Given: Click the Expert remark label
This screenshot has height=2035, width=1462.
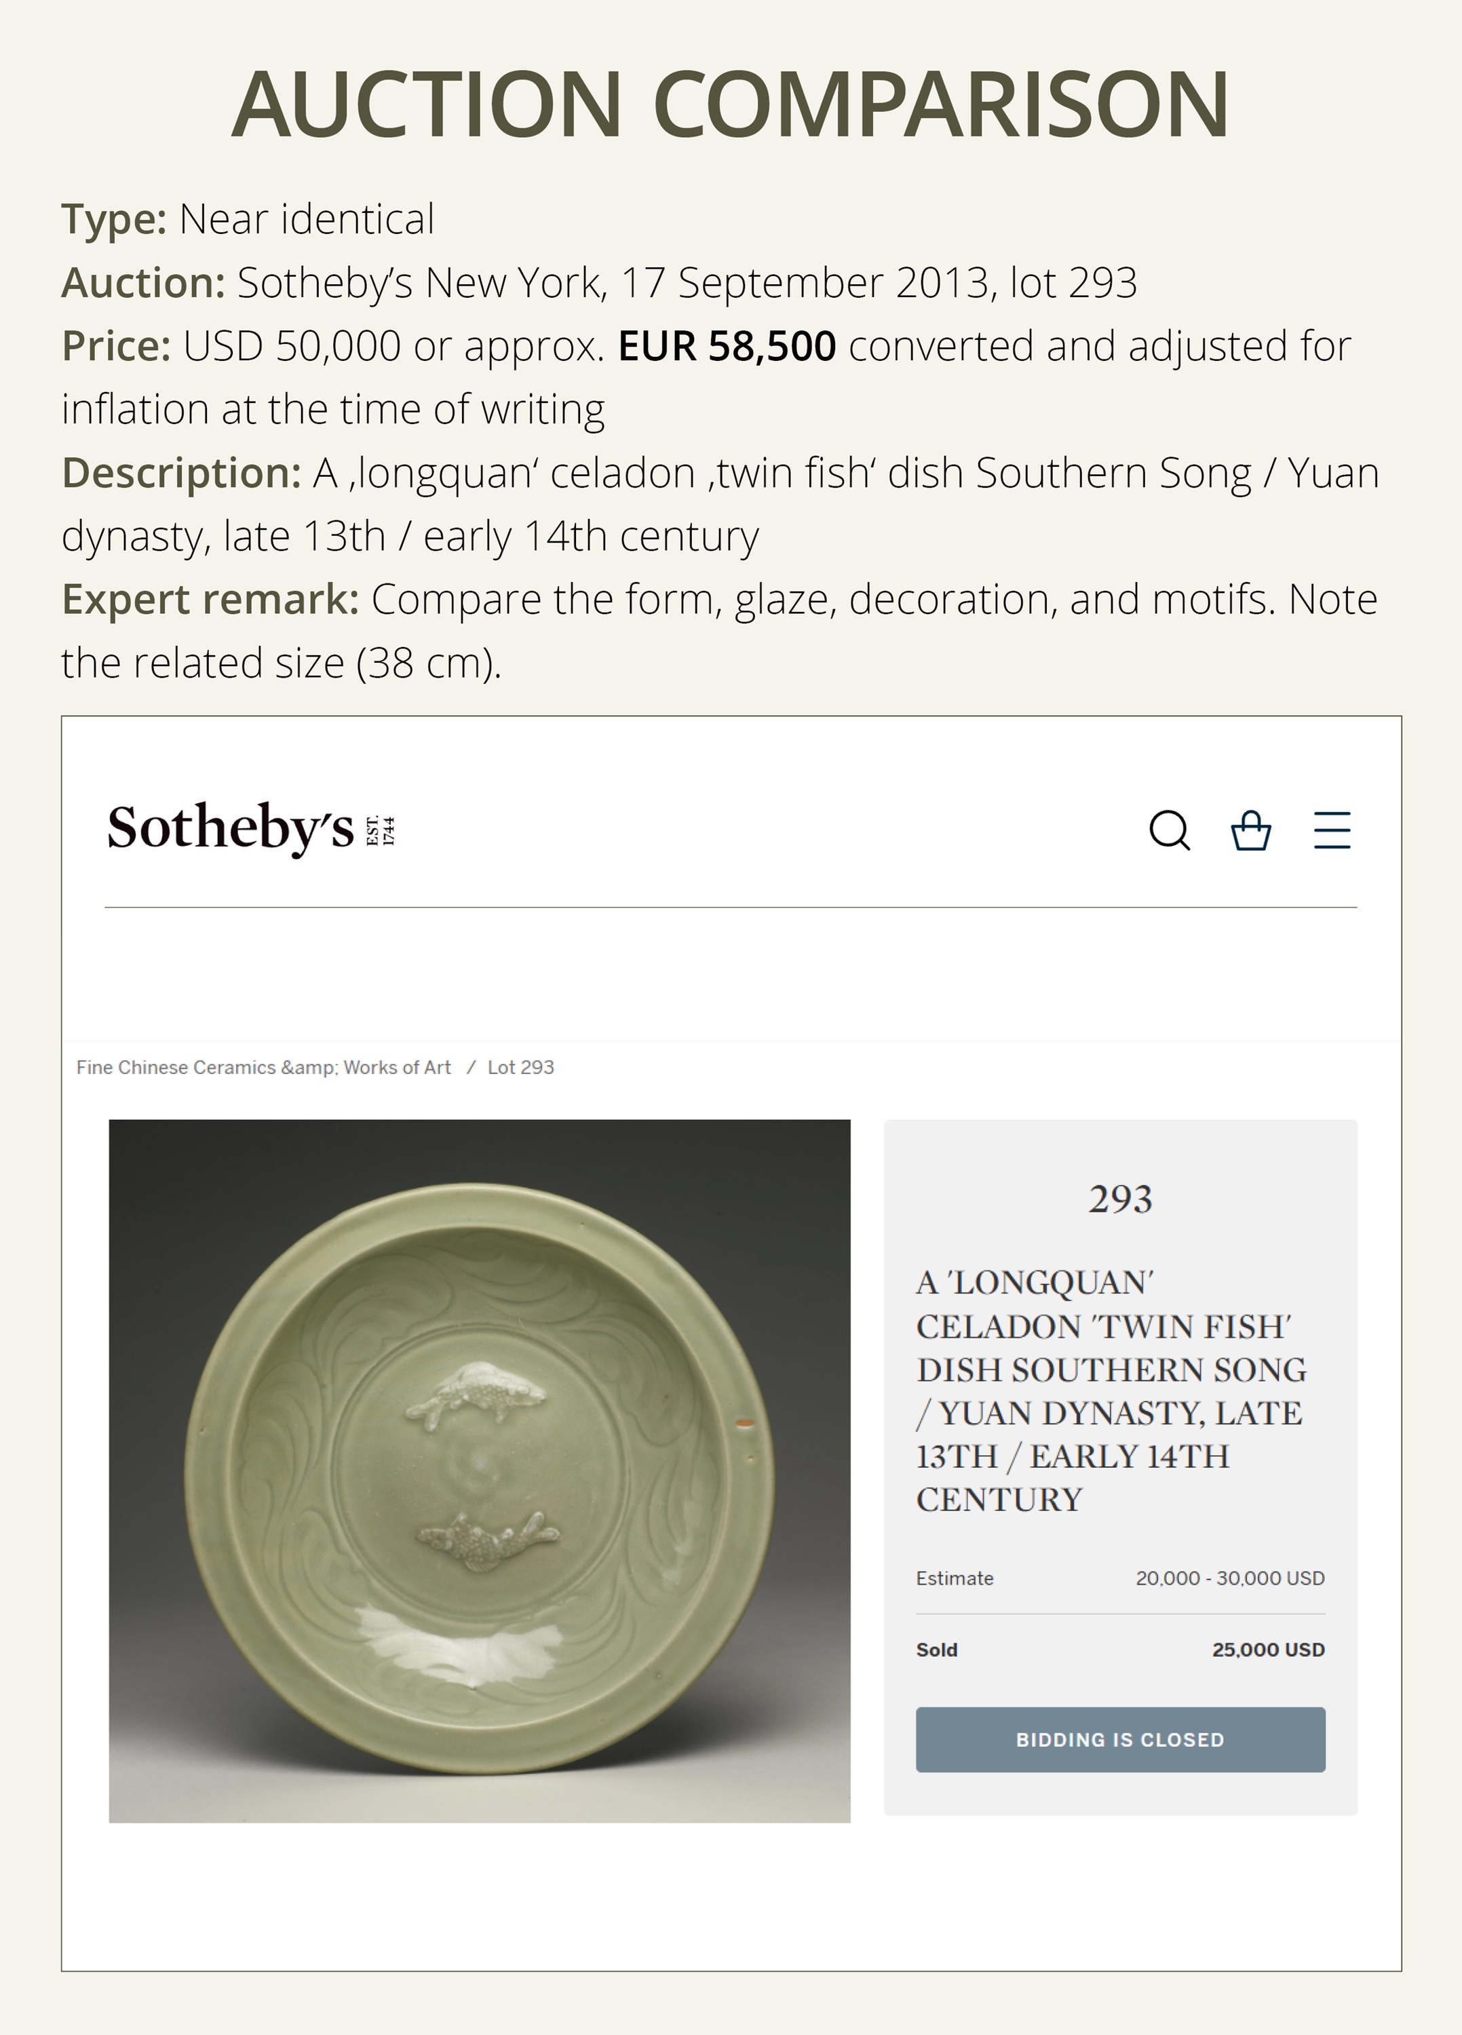Looking at the screenshot, I should (x=210, y=600).
